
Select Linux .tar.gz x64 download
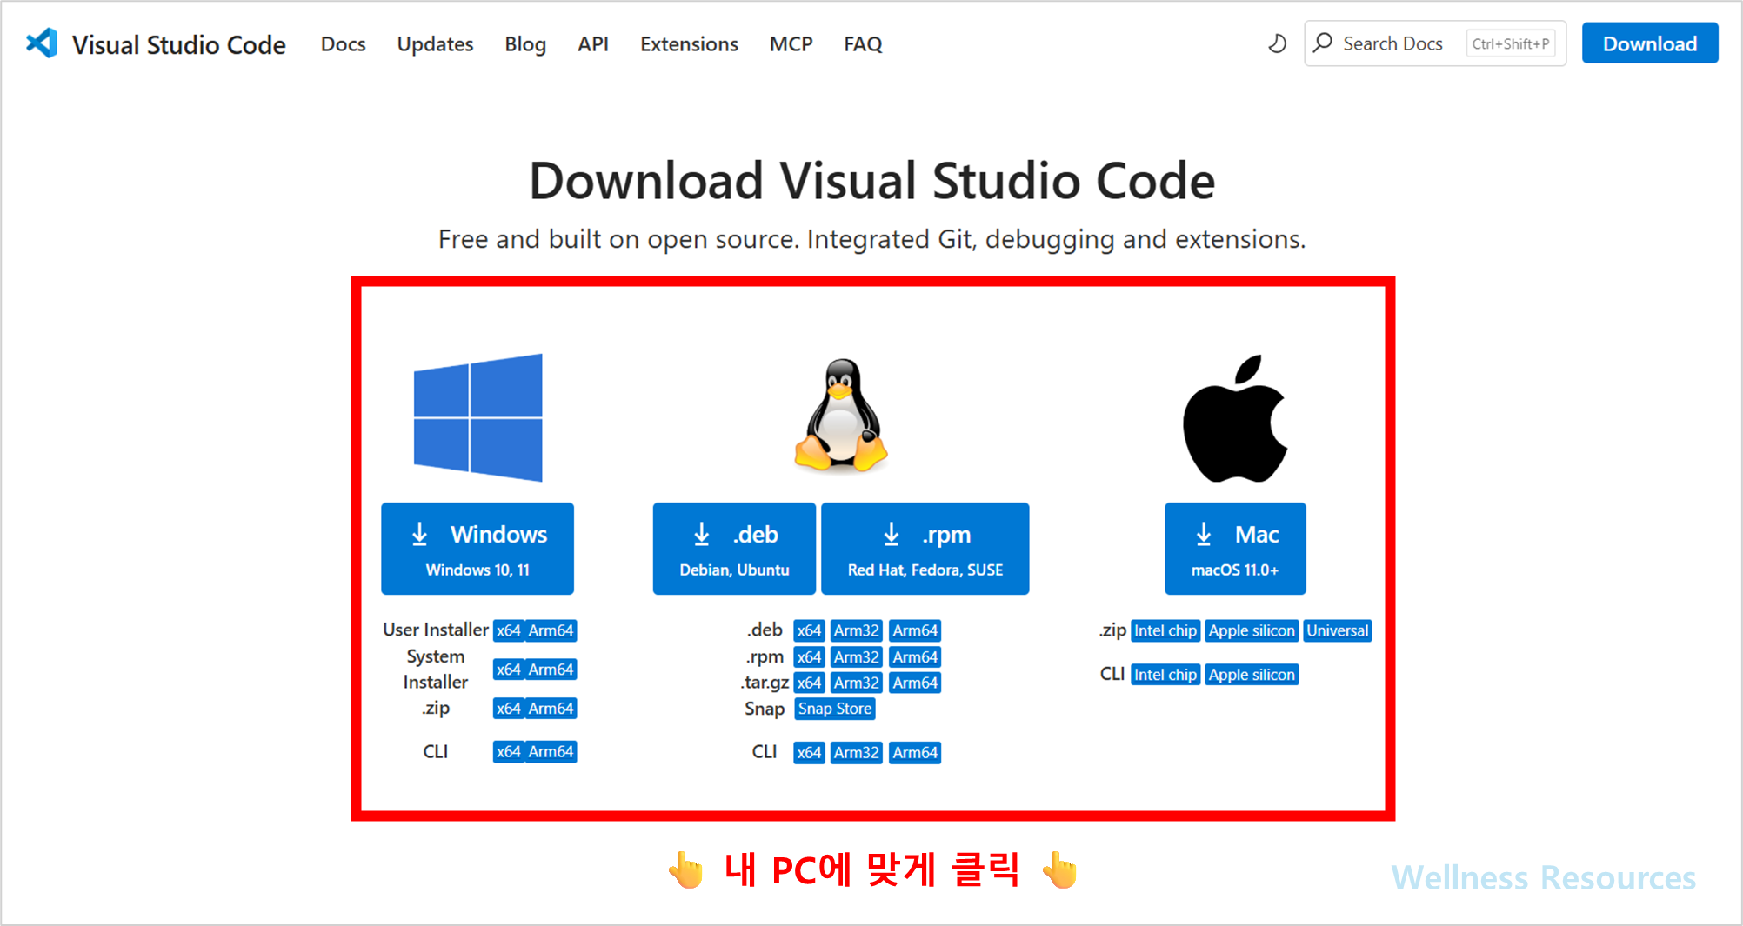point(809,683)
